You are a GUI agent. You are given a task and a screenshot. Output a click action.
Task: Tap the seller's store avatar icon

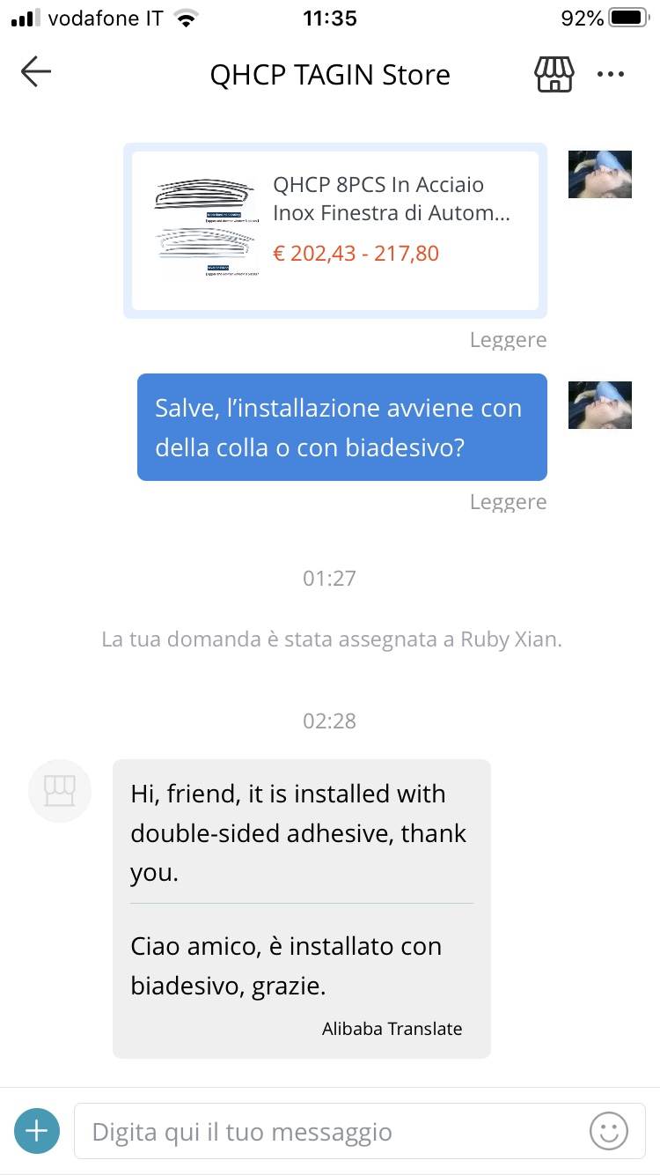(60, 791)
